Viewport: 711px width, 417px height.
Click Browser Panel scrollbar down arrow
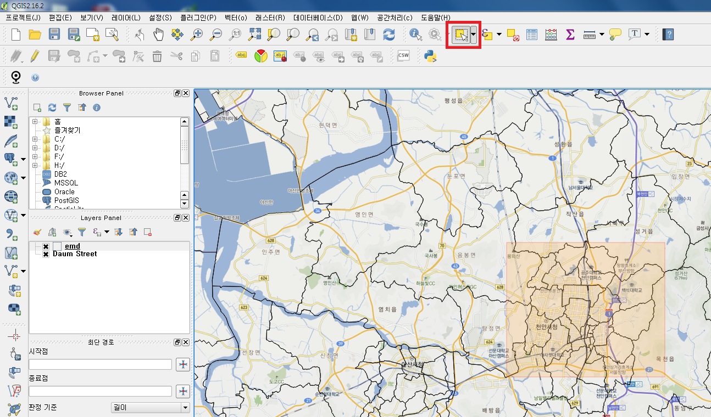(185, 204)
